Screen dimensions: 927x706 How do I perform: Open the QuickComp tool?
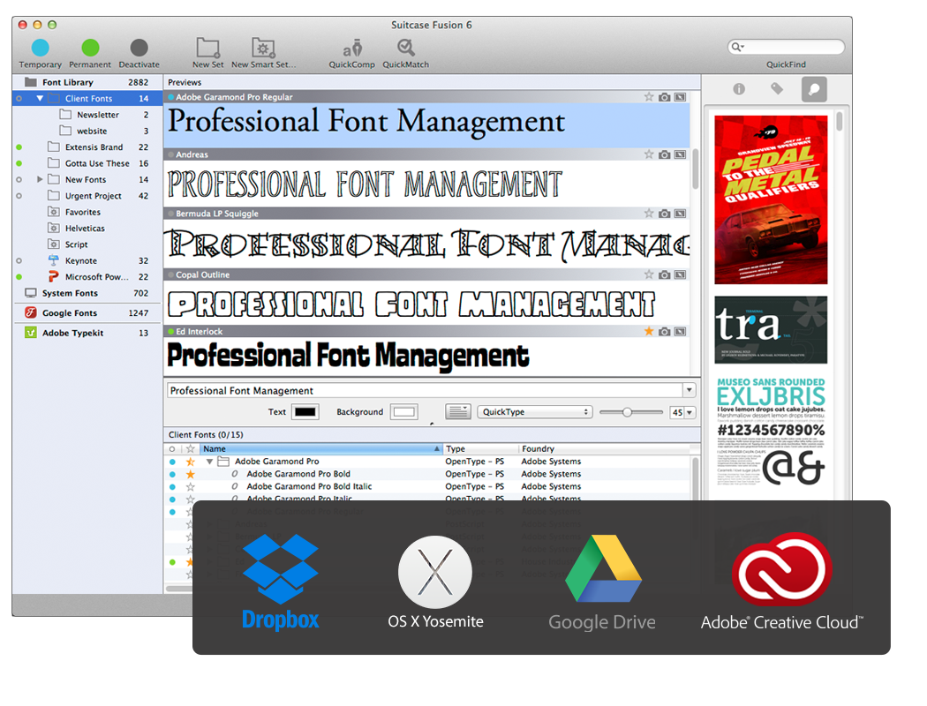tap(351, 48)
